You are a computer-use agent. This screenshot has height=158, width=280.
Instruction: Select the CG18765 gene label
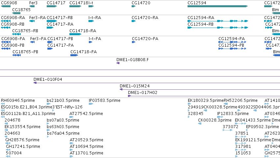click(x=21, y=10)
